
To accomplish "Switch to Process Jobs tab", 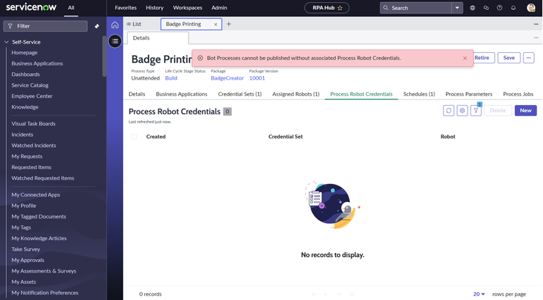I will coord(518,94).
